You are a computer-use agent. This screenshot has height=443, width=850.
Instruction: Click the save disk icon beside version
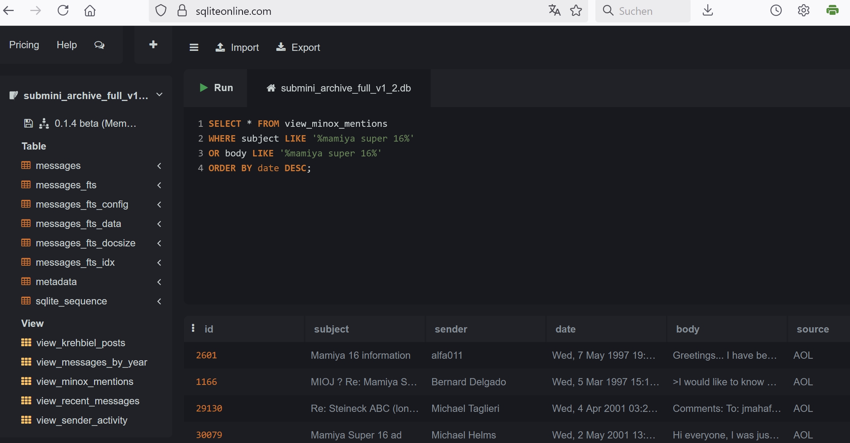[28, 123]
